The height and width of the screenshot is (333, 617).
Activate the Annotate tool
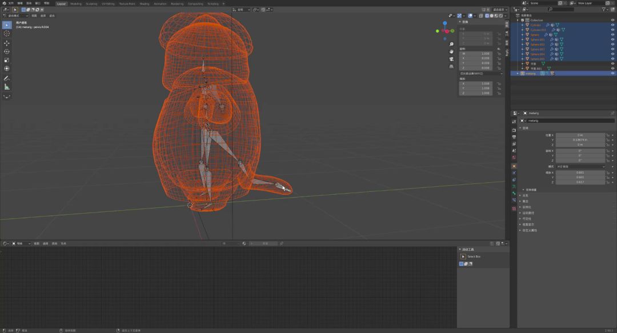[x=7, y=78]
